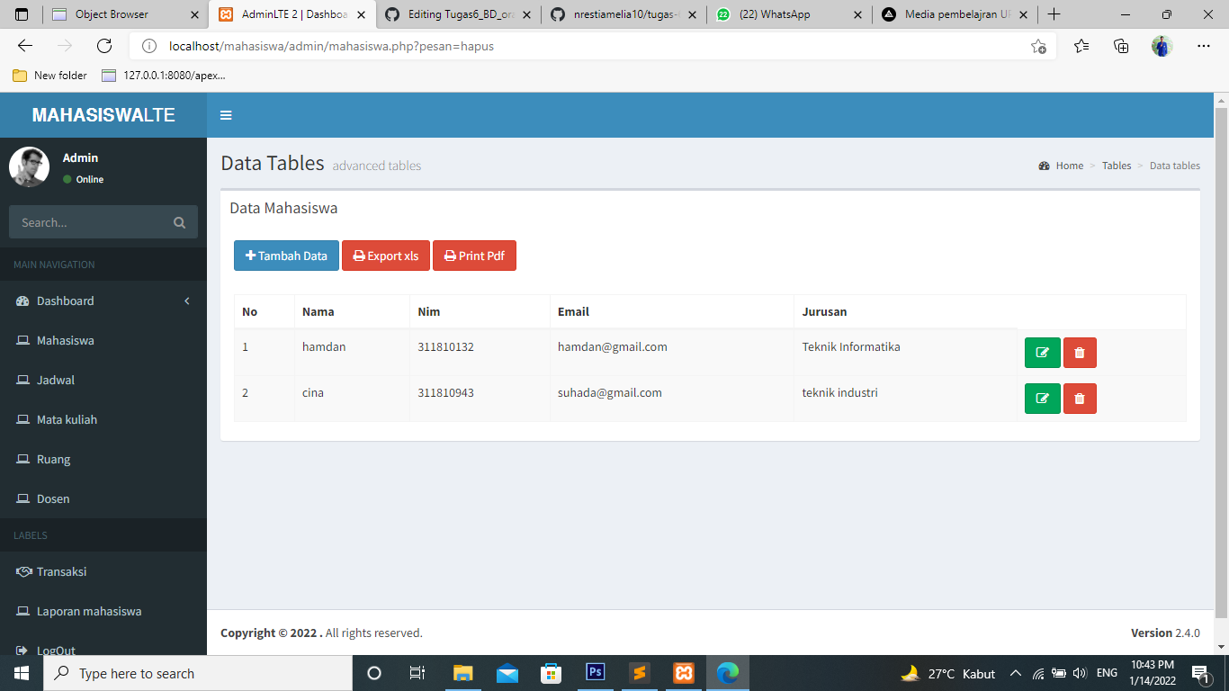The width and height of the screenshot is (1229, 691).
Task: Toggle the sidebar with the hamburger icon
Action: [226, 115]
